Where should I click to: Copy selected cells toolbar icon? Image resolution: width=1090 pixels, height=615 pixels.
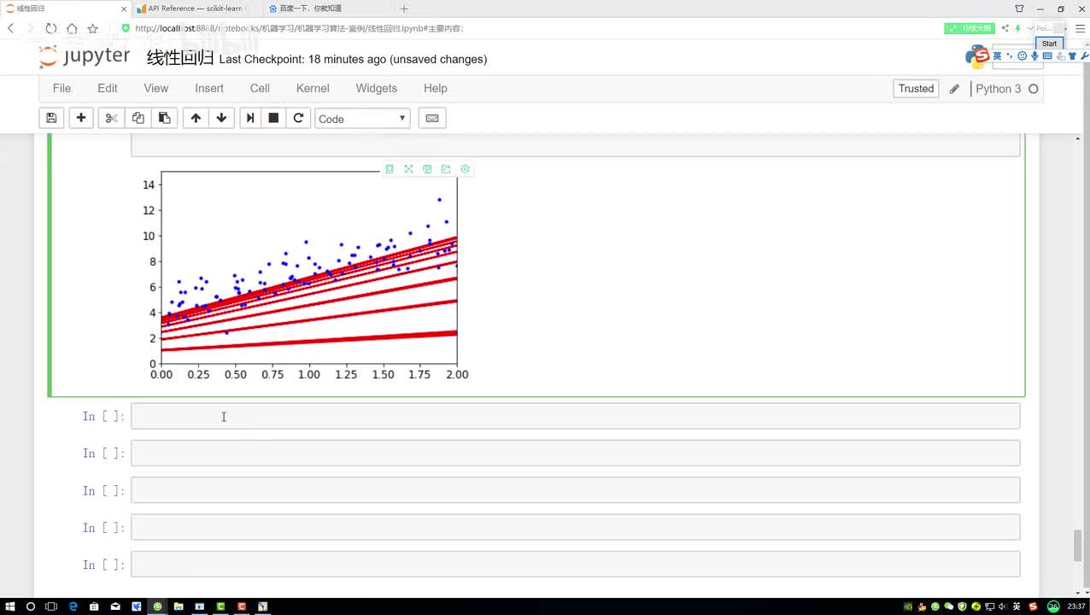coord(138,118)
